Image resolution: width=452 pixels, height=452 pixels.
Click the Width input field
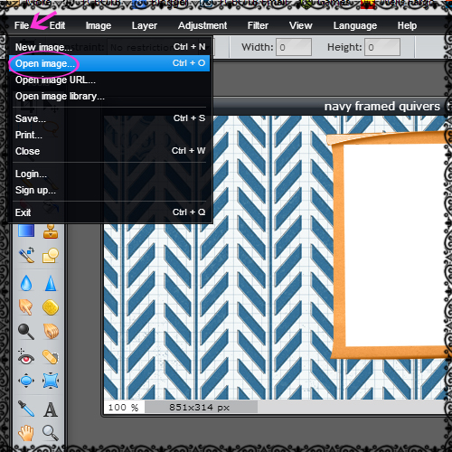[x=294, y=47]
